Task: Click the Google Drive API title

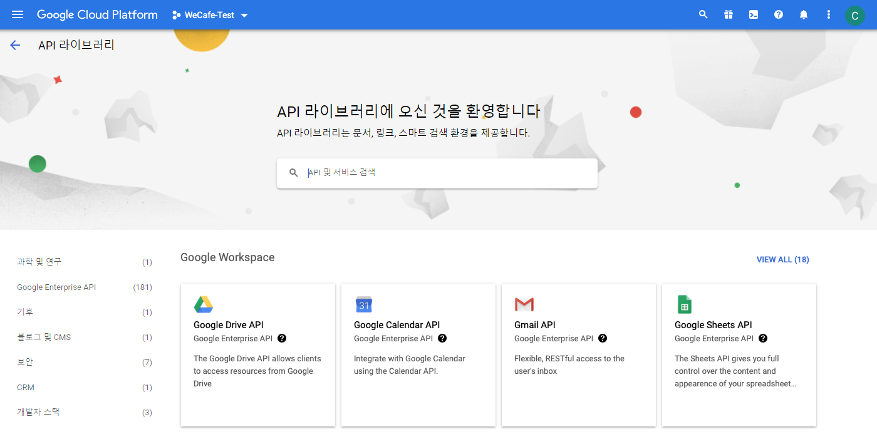Action: pyautogui.click(x=229, y=325)
